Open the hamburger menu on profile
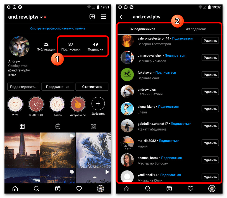Image resolution: width=227 pixels, height=198 pixels. point(104,17)
